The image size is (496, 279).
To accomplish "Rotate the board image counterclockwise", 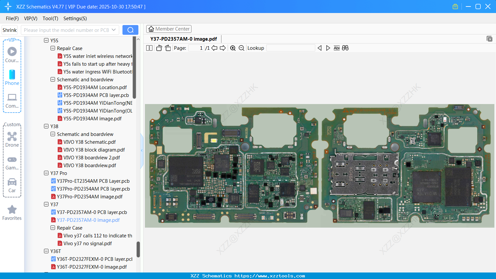I will coord(159,48).
